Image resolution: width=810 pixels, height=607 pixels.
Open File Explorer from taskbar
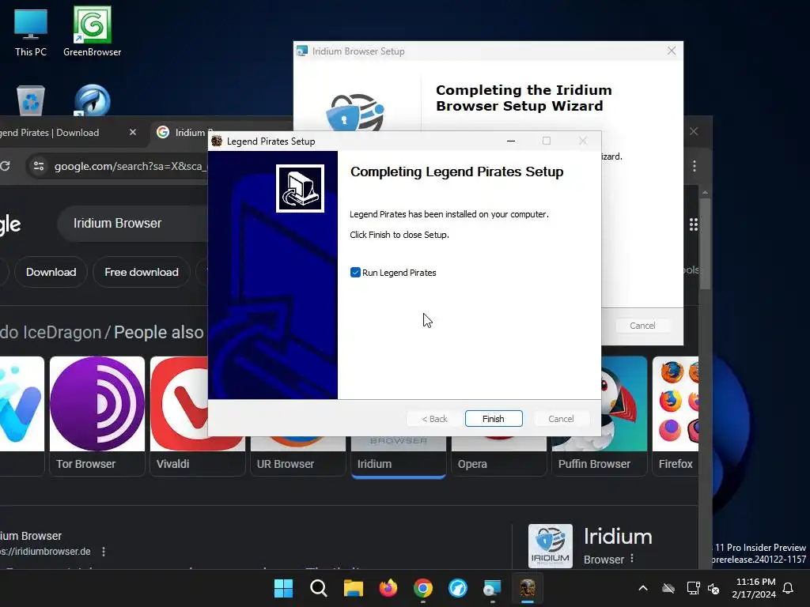[x=354, y=588]
